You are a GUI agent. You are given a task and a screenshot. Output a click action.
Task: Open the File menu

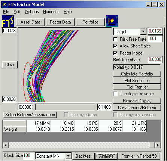tap(6, 12)
